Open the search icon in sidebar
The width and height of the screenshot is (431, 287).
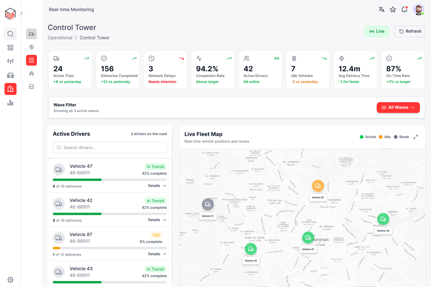click(x=10, y=34)
